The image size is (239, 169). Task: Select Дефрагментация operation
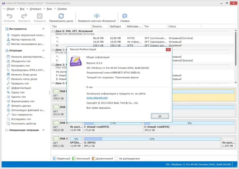(19, 88)
